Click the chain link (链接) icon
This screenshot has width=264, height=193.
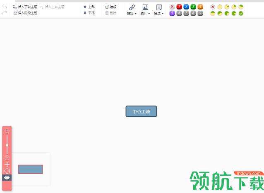tap(132, 7)
